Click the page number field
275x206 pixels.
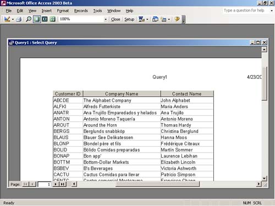[44, 184]
